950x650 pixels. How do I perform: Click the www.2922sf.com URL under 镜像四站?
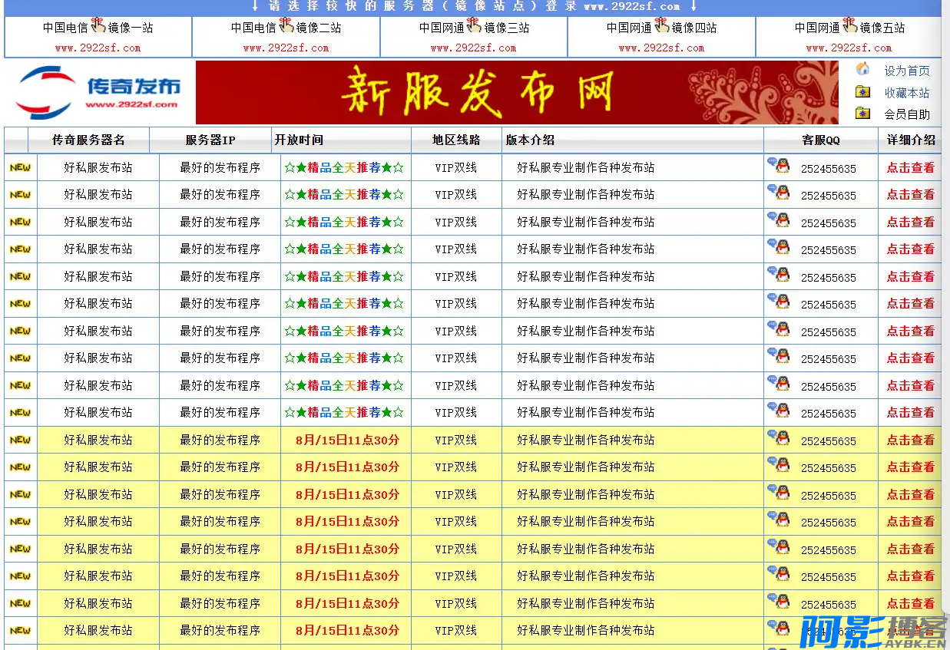[662, 48]
